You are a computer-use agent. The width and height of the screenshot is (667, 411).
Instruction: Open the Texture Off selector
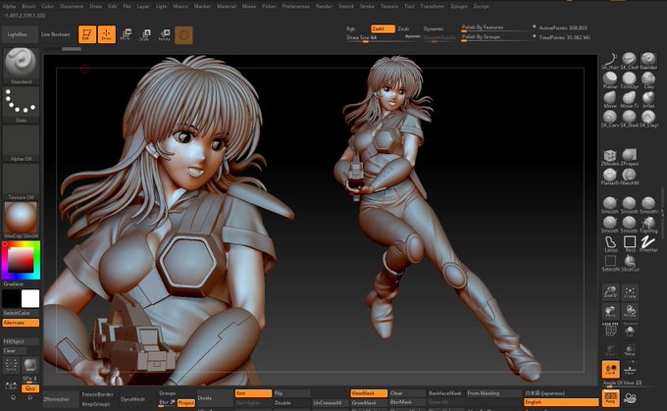click(x=21, y=182)
